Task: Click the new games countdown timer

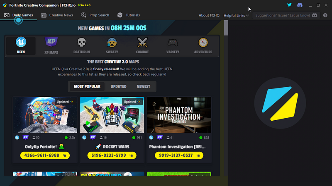Action: pos(128,28)
